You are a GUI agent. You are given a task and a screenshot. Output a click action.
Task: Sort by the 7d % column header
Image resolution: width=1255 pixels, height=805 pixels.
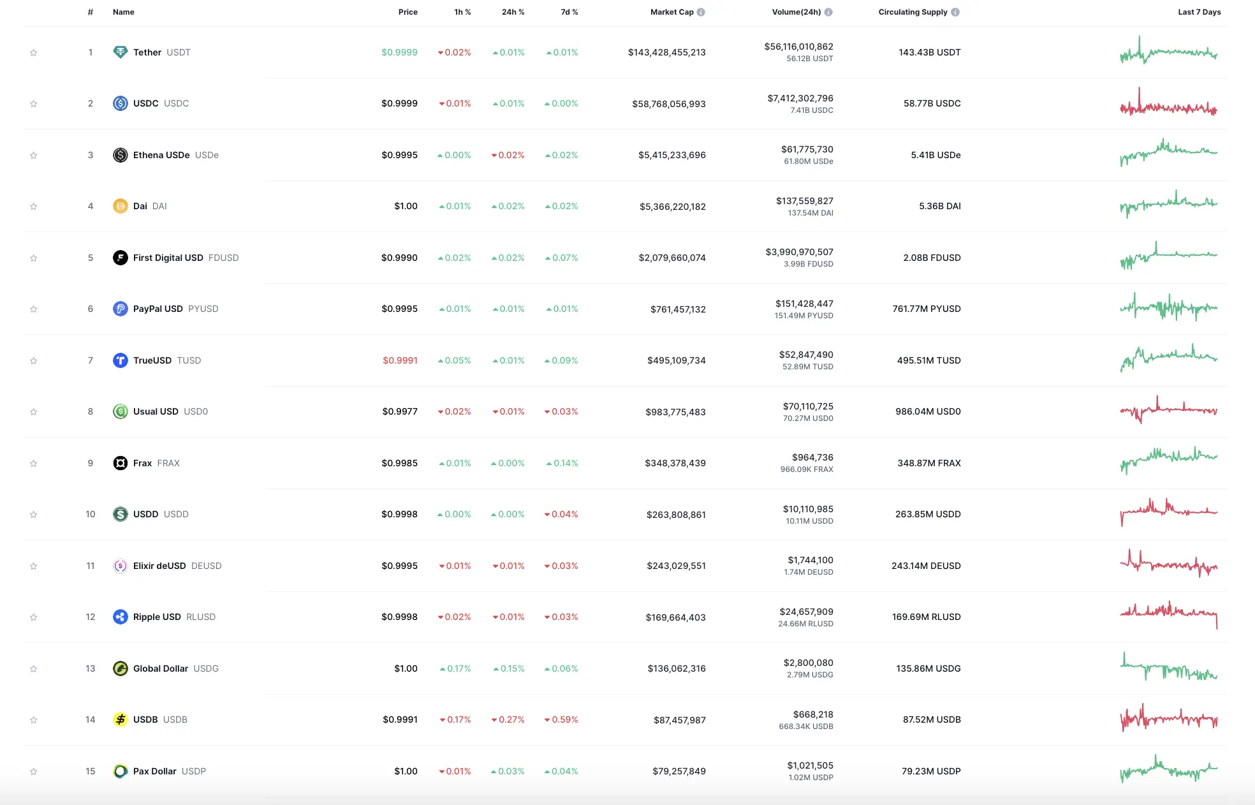click(569, 12)
